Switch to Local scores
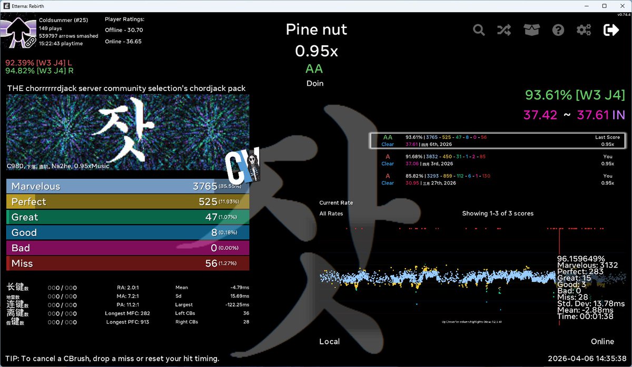Image resolution: width=632 pixels, height=367 pixels. click(x=329, y=342)
